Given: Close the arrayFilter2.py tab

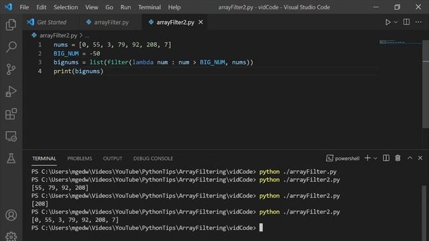Looking at the screenshot, I should click(x=200, y=22).
